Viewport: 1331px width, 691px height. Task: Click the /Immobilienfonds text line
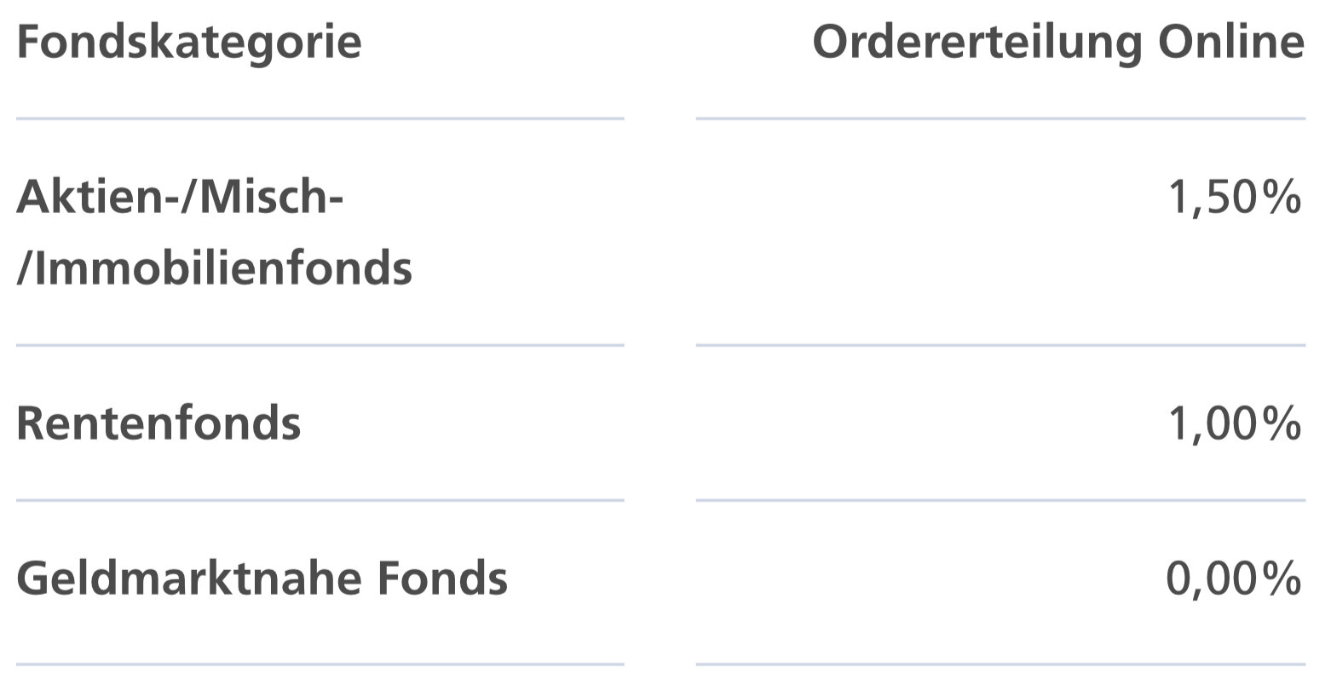[x=214, y=268]
